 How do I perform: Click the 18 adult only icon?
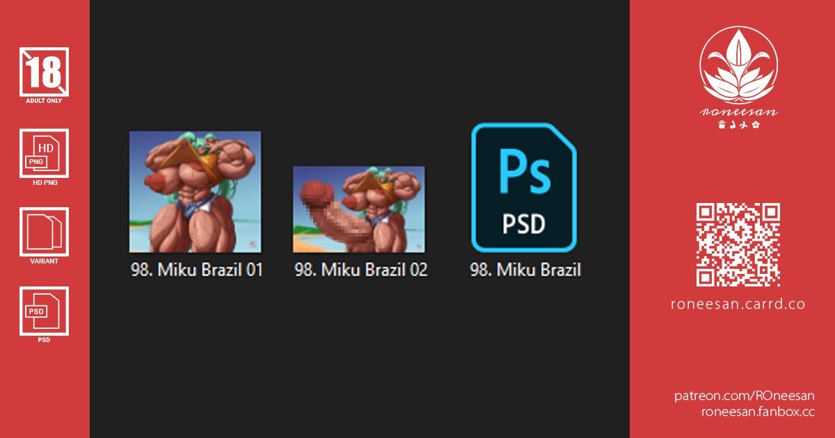click(44, 71)
